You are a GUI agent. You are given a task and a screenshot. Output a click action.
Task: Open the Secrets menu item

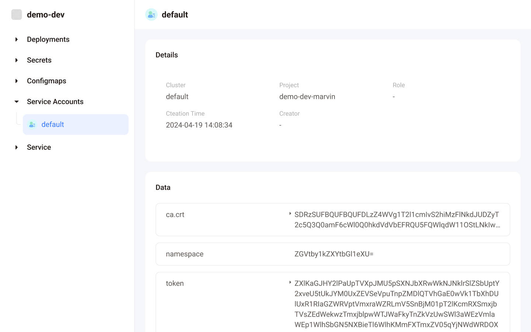pyautogui.click(x=39, y=60)
